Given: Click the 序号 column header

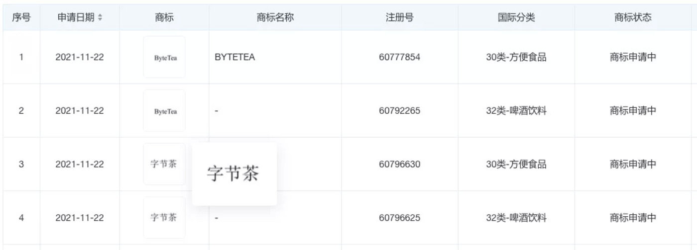Looking at the screenshot, I should [x=21, y=17].
